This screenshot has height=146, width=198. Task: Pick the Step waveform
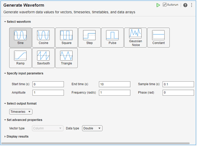89,38
